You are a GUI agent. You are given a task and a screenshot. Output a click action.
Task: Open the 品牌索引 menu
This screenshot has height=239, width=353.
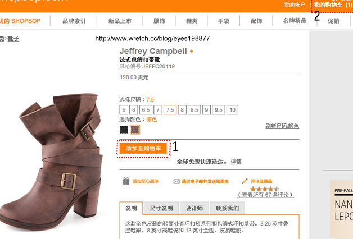tap(74, 21)
